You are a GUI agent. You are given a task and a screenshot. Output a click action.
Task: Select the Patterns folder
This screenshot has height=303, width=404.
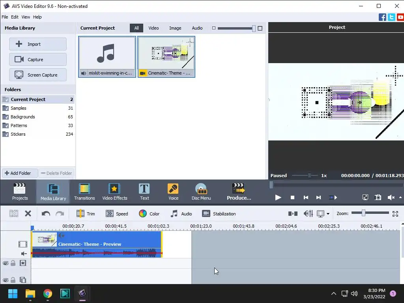pyautogui.click(x=37, y=125)
